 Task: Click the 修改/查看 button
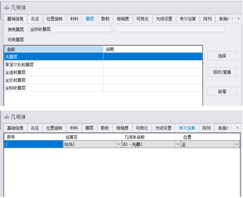pos(222,72)
